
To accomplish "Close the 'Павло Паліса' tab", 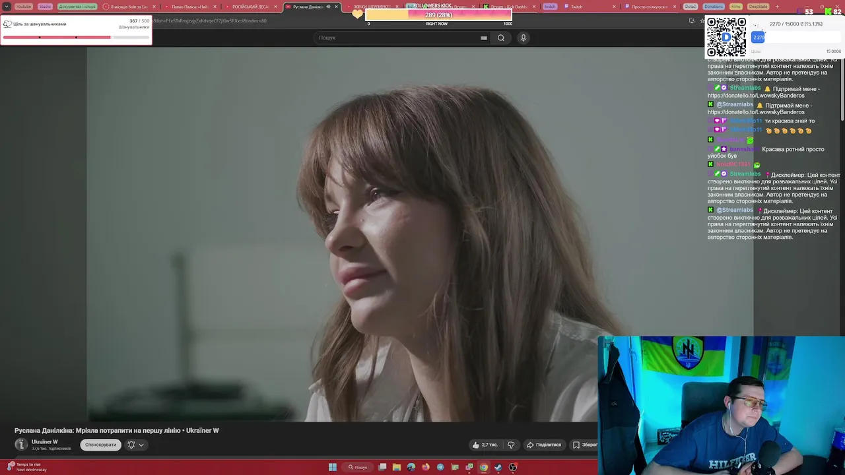I will [x=215, y=7].
